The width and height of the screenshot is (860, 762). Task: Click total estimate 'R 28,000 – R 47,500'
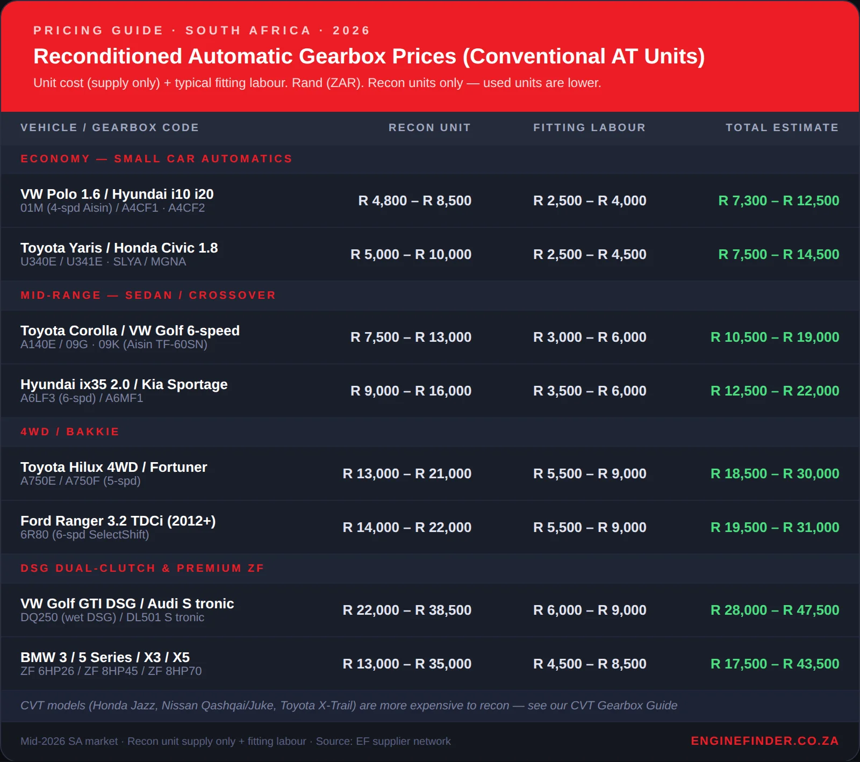pos(775,610)
